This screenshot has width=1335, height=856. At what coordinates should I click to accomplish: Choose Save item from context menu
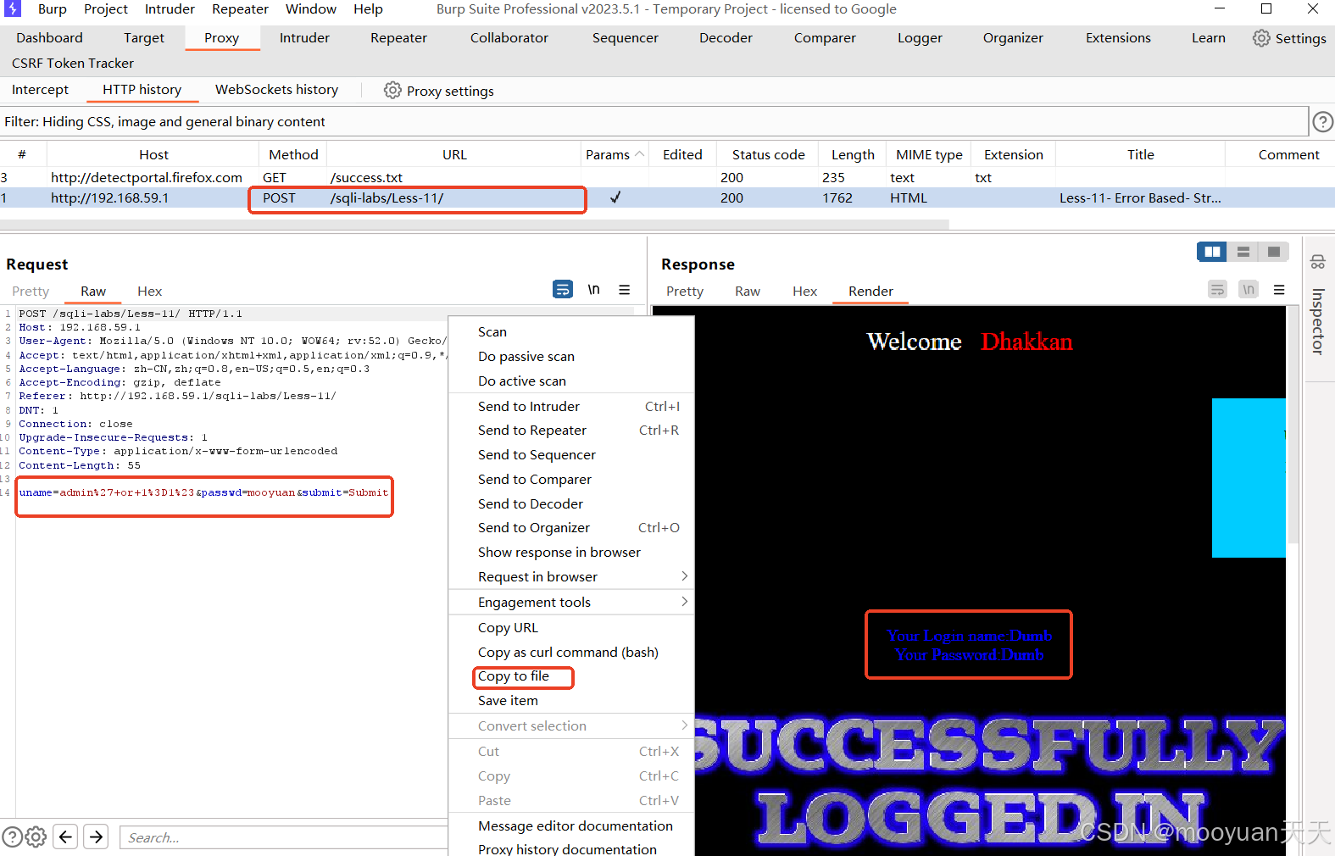[x=571, y=701]
